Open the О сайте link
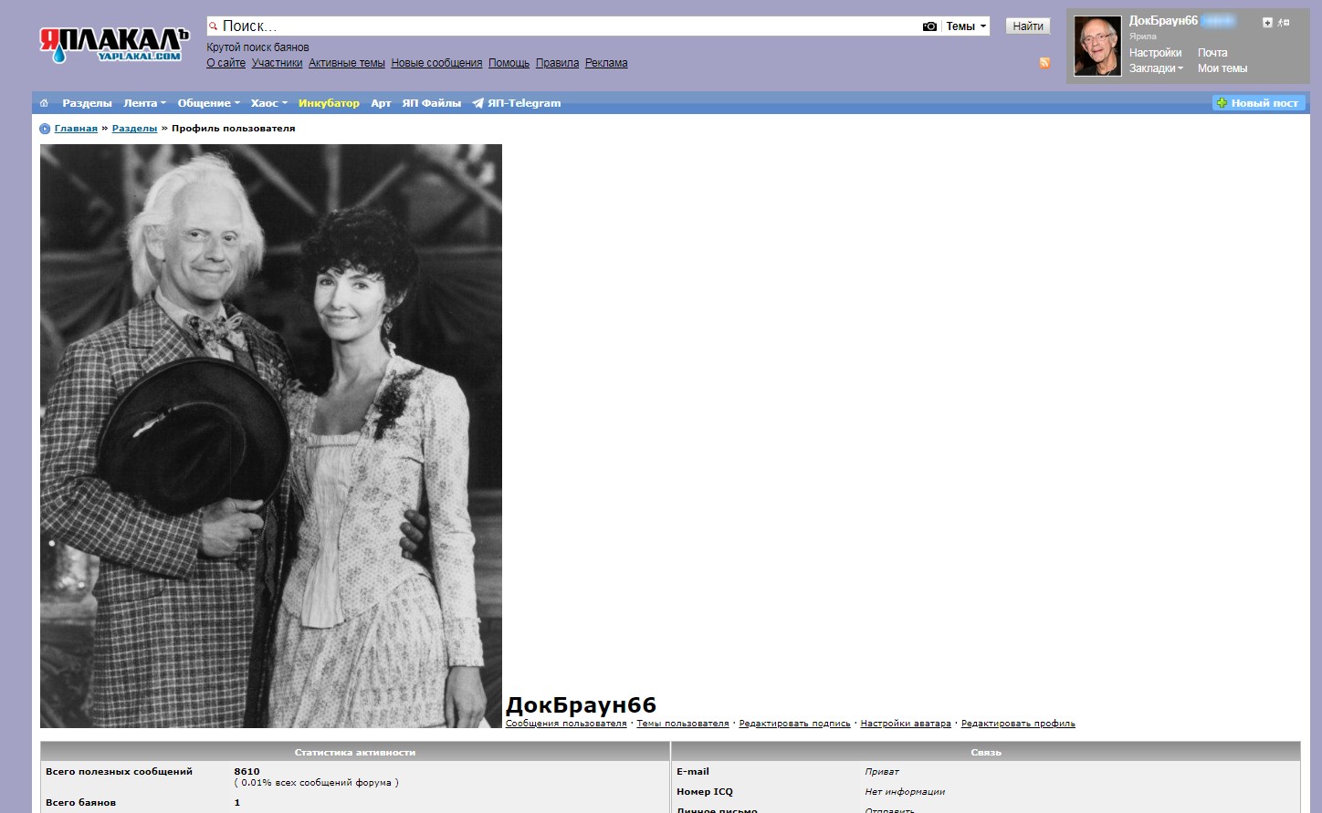The height and width of the screenshot is (813, 1322). (226, 63)
